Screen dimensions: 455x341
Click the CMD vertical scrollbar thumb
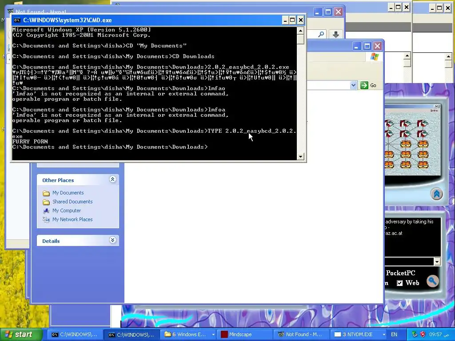(x=301, y=39)
